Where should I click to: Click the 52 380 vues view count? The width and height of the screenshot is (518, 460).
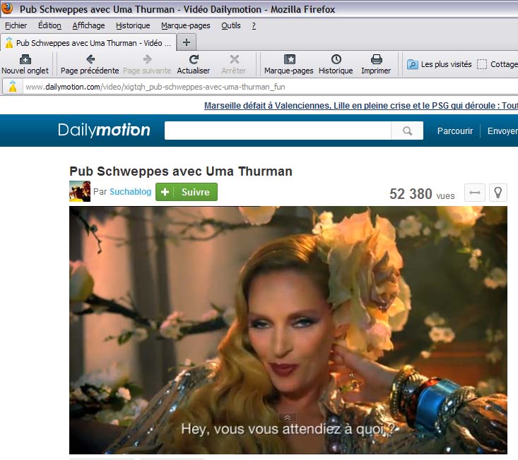422,194
